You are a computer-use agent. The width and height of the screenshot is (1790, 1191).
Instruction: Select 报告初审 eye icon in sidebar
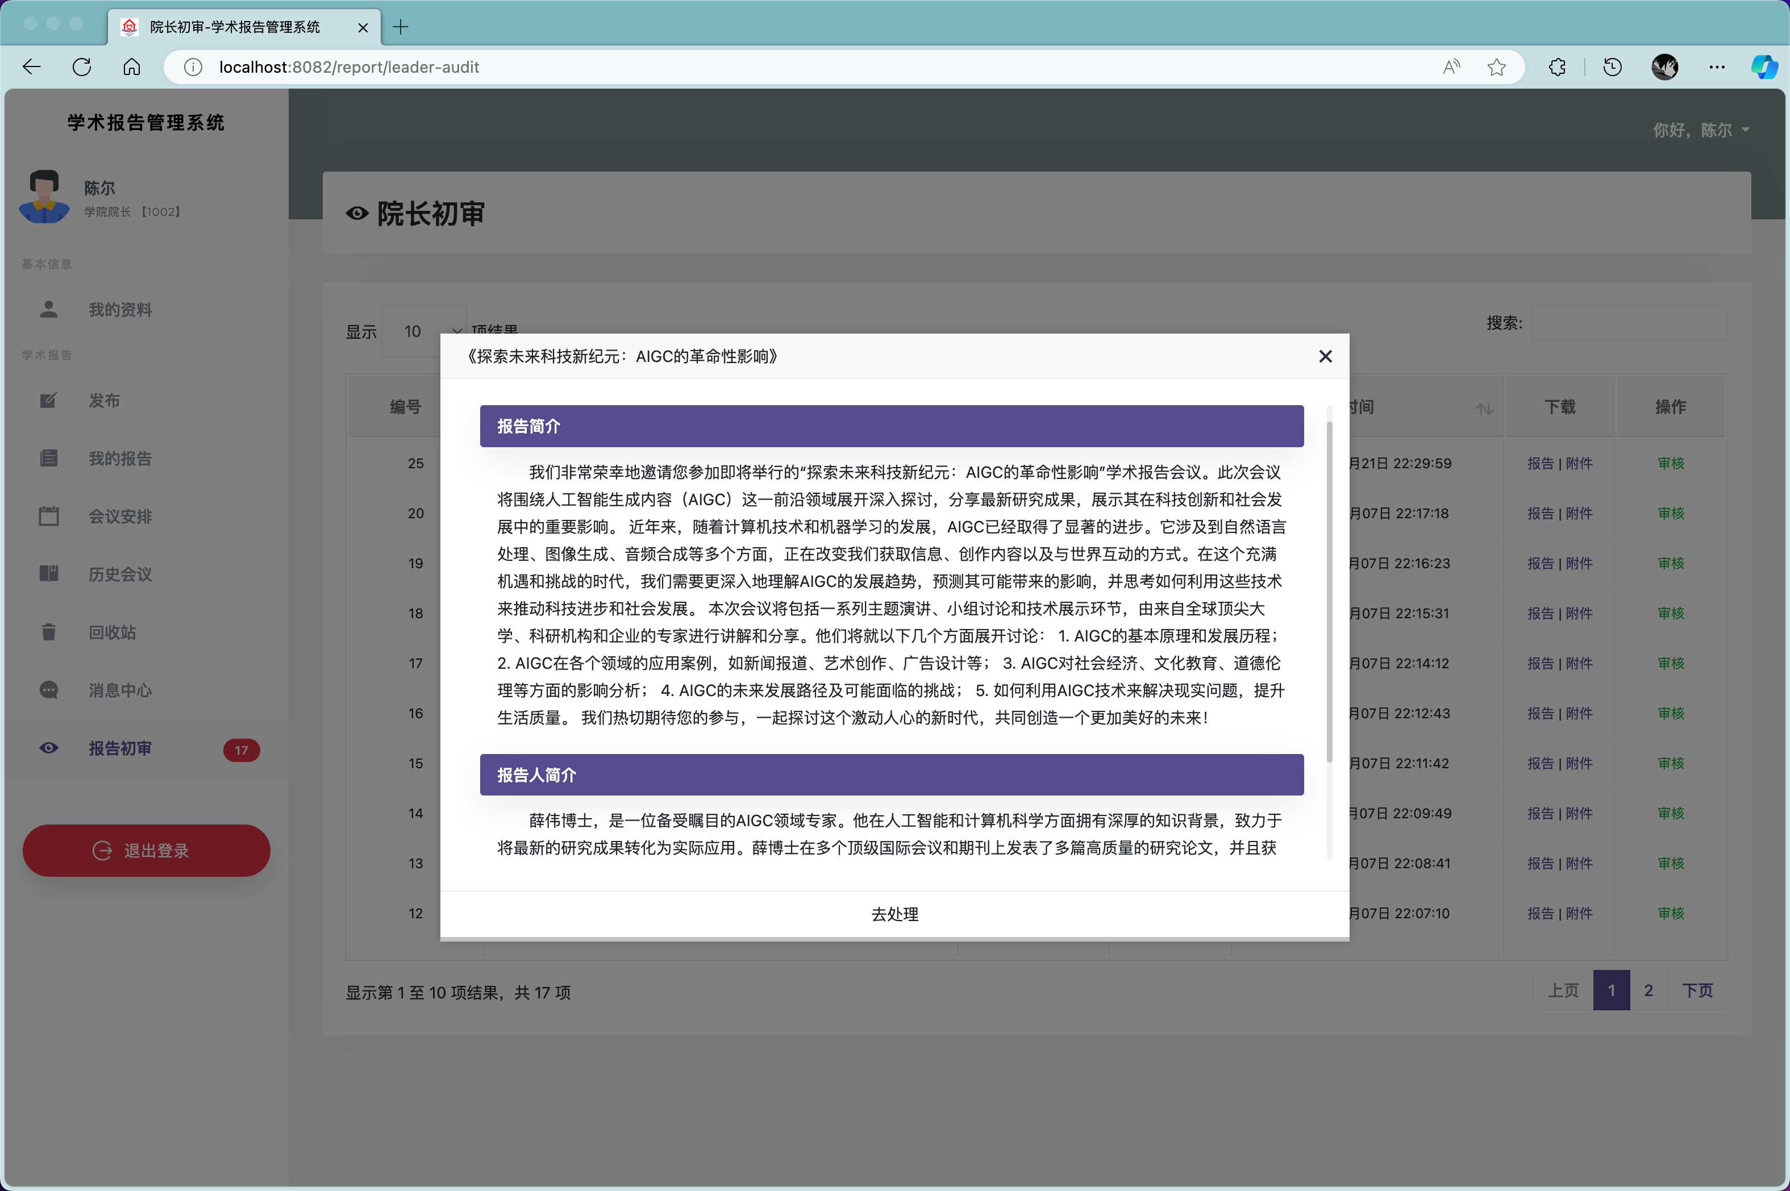(49, 748)
